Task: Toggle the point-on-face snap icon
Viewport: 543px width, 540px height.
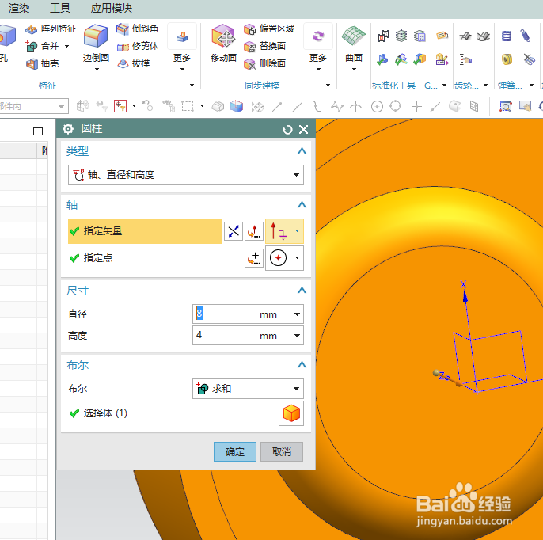Action: click(454, 106)
